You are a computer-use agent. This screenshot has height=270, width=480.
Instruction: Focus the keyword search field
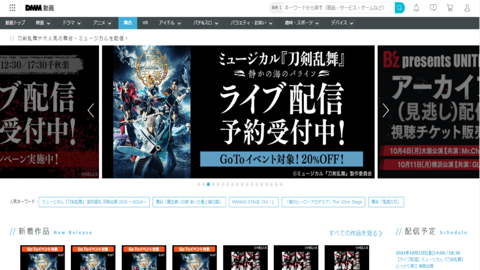point(338,8)
